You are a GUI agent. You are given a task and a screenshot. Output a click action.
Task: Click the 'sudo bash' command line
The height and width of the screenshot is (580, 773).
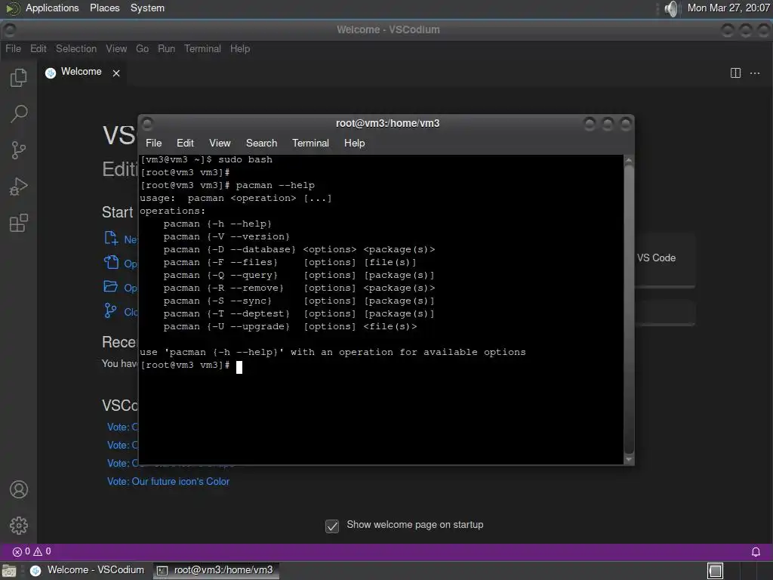(206, 160)
